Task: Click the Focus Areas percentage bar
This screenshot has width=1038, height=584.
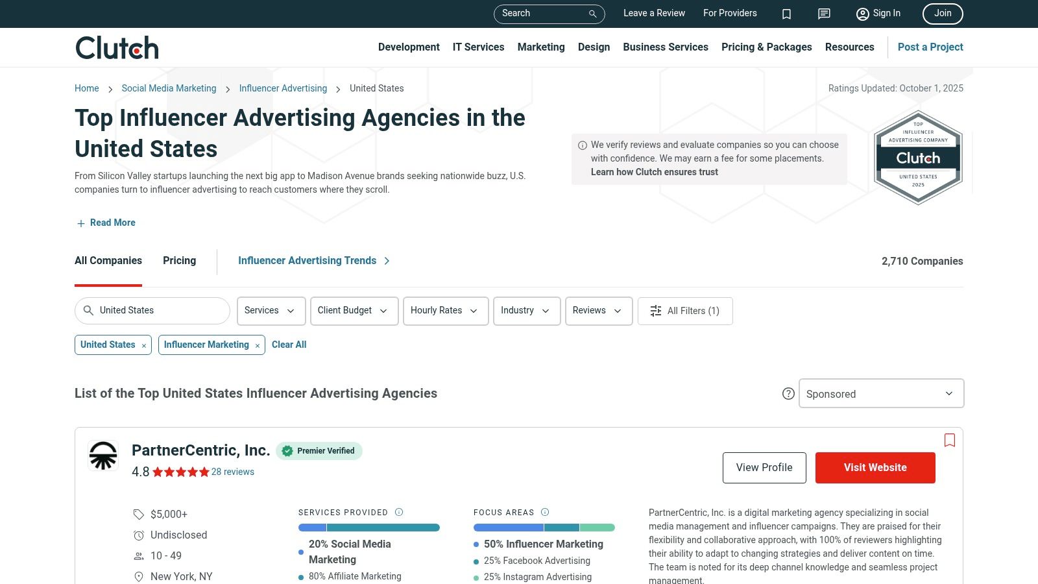Action: pyautogui.click(x=544, y=528)
